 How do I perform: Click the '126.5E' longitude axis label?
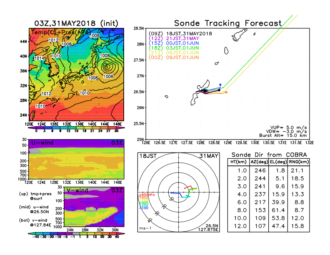click(x=160, y=143)
